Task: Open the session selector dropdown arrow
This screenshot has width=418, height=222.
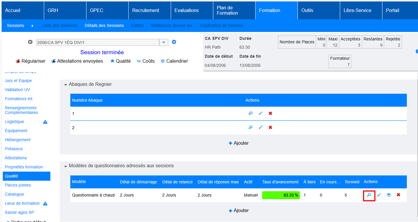Action: point(164,42)
